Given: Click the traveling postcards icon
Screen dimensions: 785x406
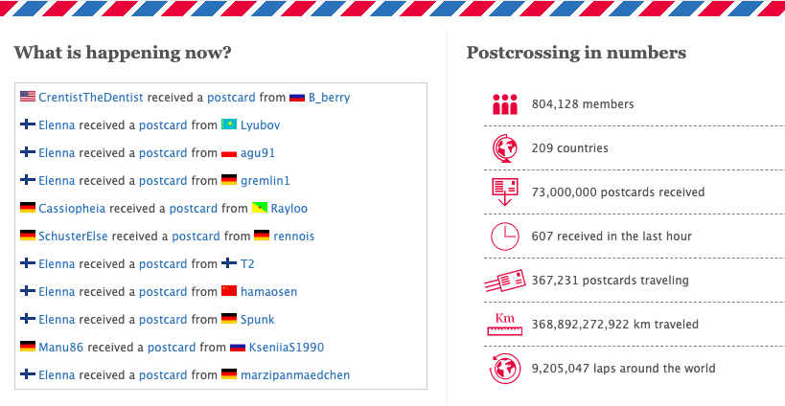Looking at the screenshot, I should point(504,281).
